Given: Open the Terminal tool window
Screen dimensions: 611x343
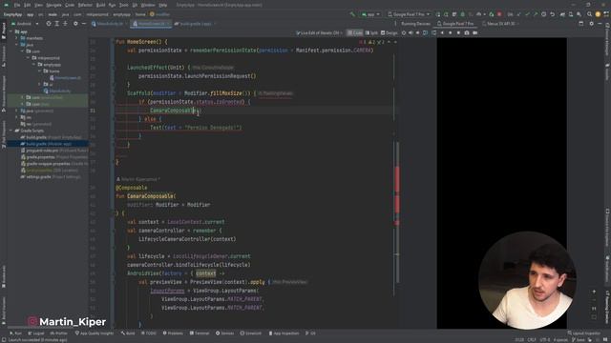Looking at the screenshot, I should 200,333.
